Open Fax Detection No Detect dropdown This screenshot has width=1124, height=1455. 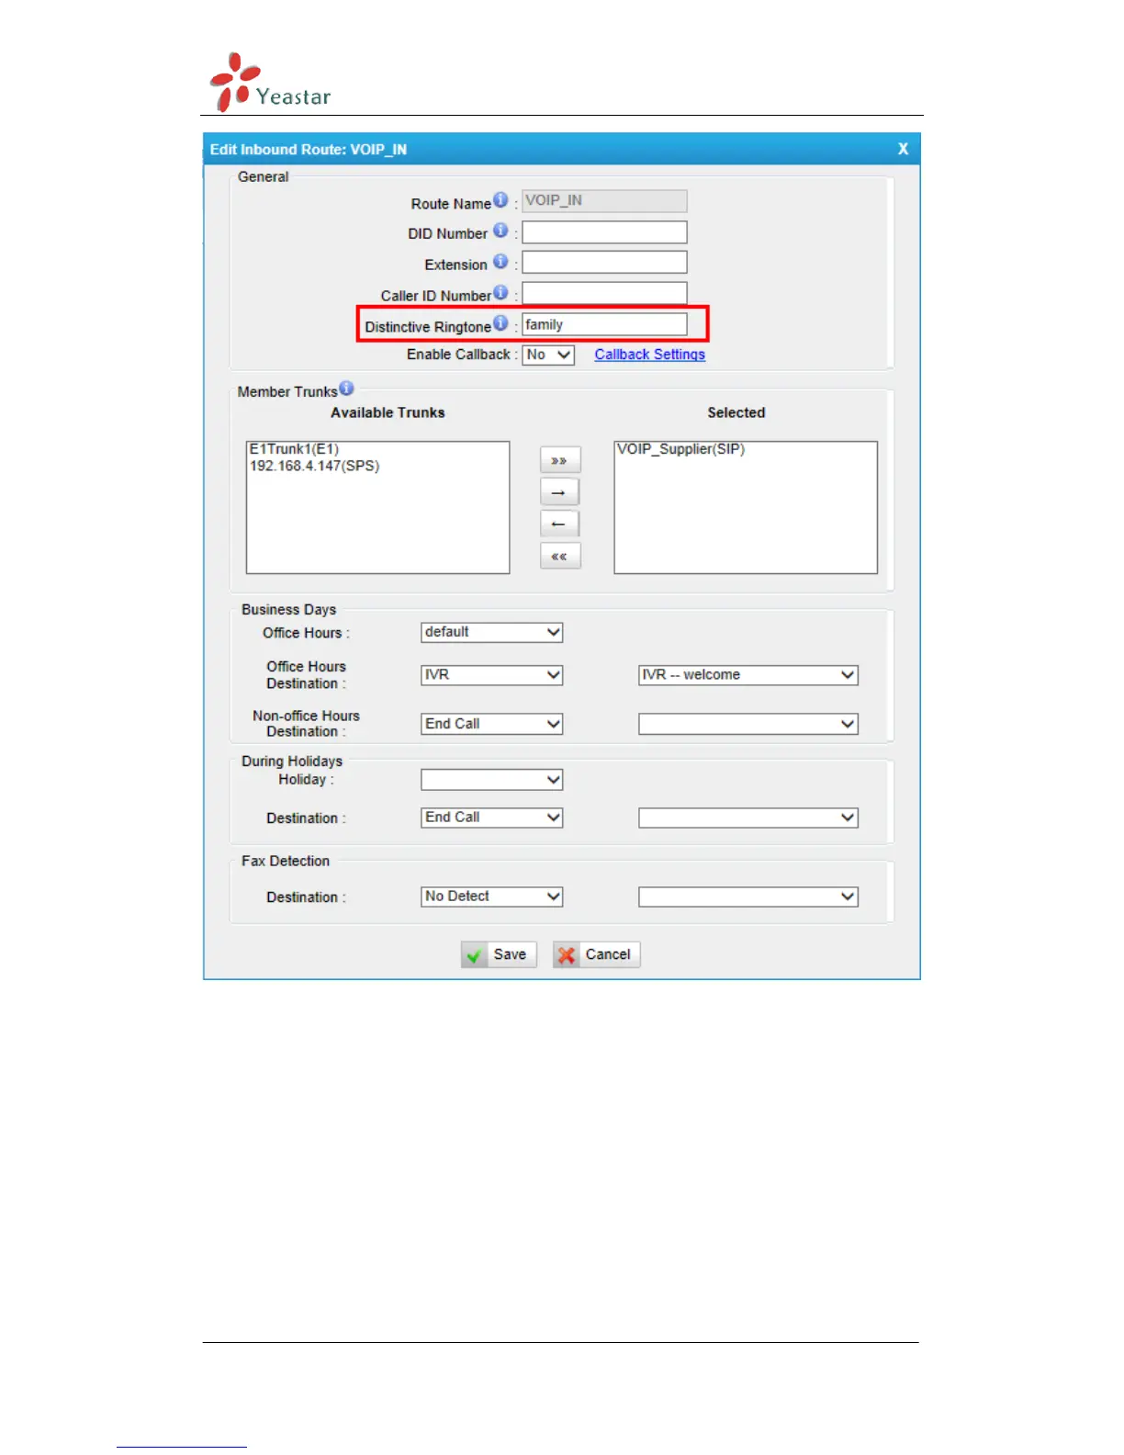point(492,897)
